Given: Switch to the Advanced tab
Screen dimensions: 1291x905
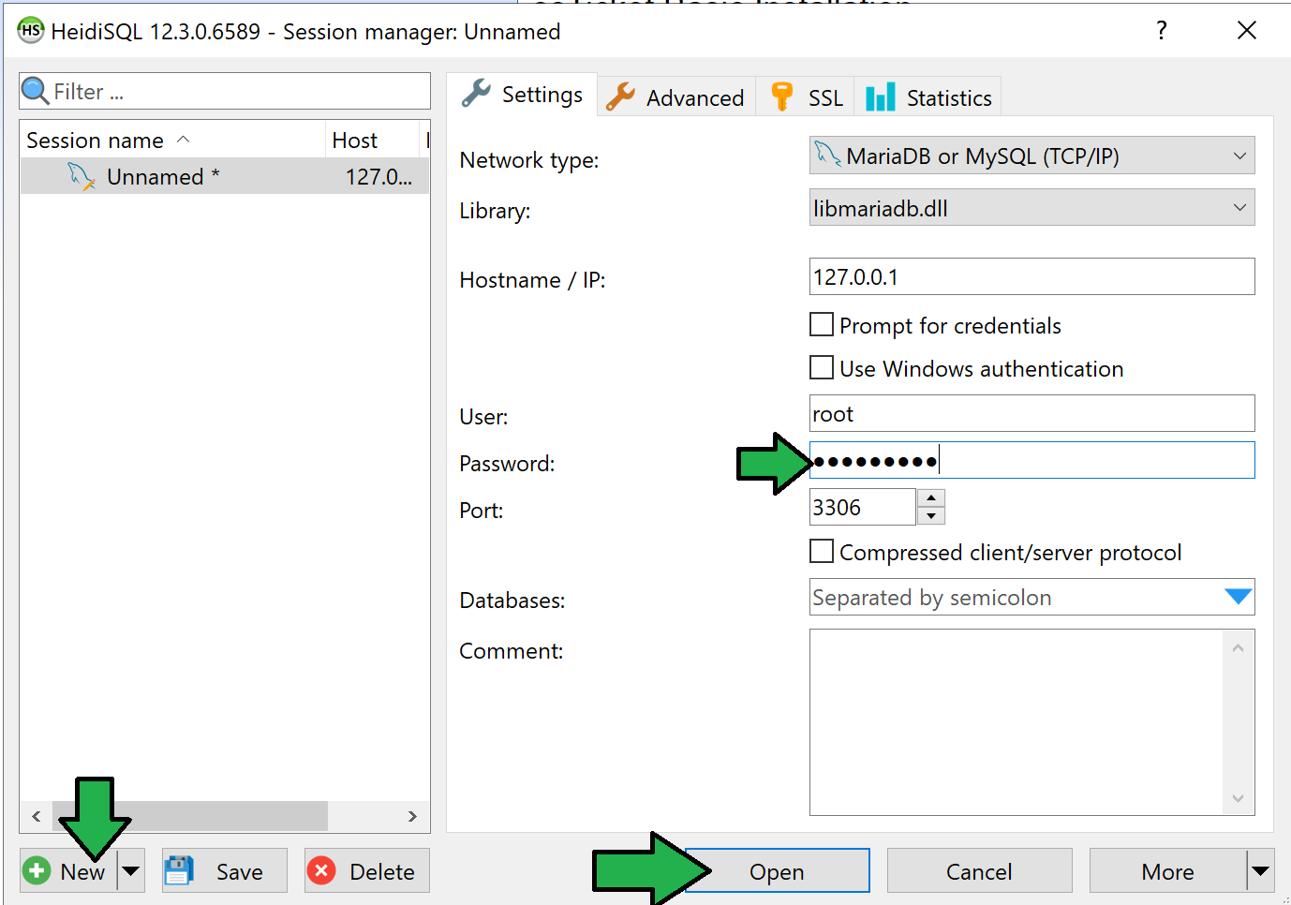Looking at the screenshot, I should coord(676,97).
